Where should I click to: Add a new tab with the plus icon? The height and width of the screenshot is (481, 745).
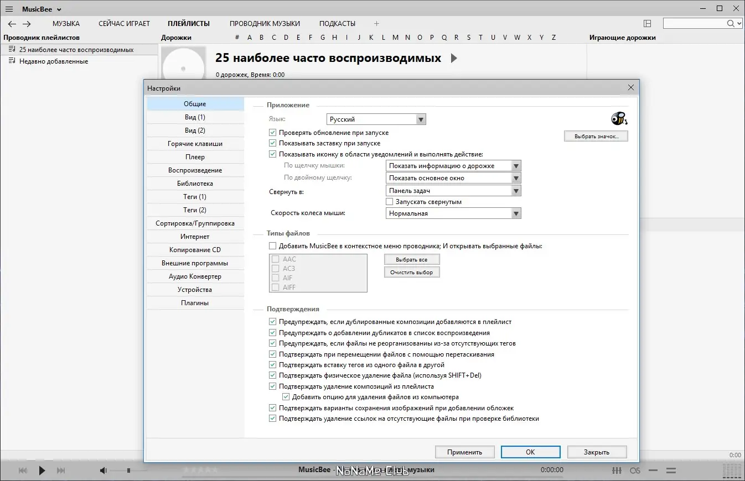(377, 24)
